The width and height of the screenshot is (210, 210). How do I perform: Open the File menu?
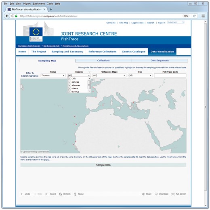6,4
